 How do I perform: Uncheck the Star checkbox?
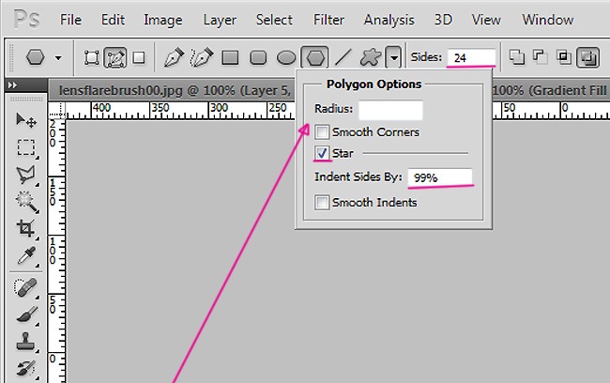click(322, 153)
